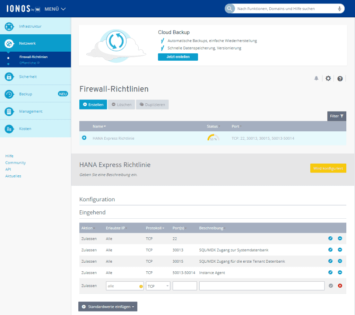The width and height of the screenshot is (355, 315).
Task: Open Sicherheit section via lock icon
Action: coord(9,77)
